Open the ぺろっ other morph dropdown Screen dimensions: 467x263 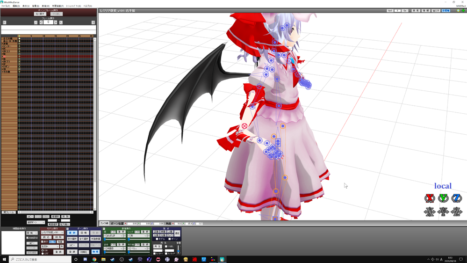(x=137, y=248)
